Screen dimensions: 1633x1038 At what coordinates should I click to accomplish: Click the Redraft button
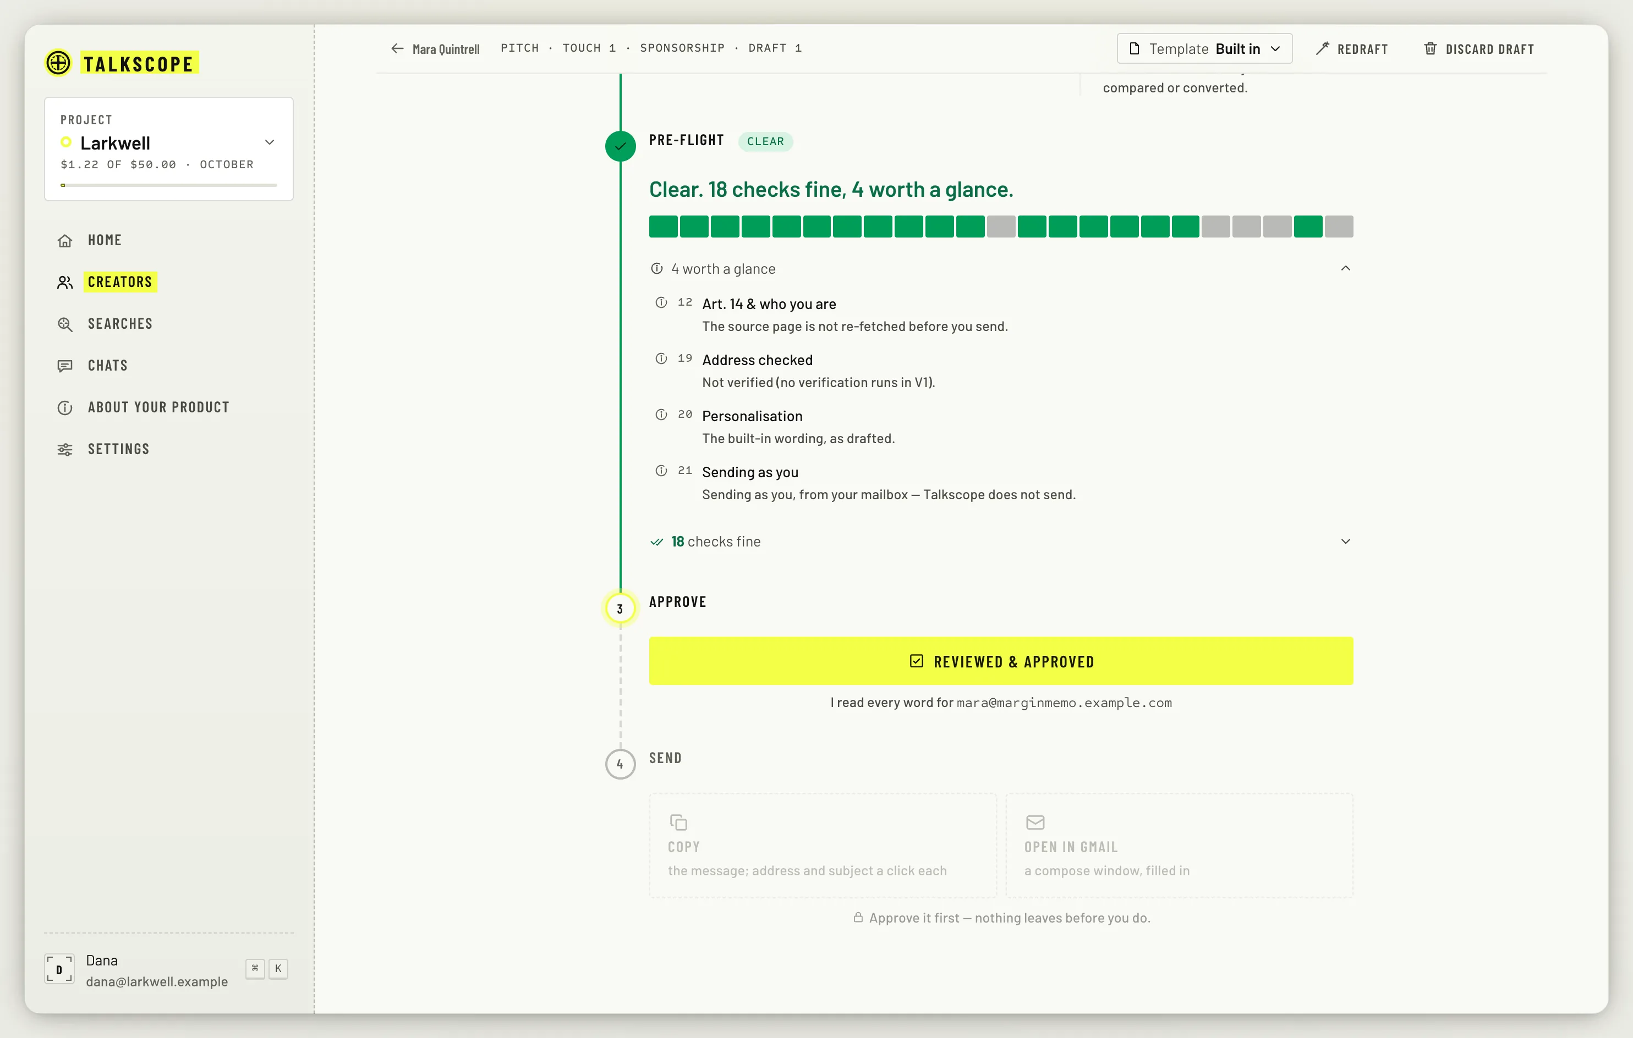pyautogui.click(x=1351, y=49)
